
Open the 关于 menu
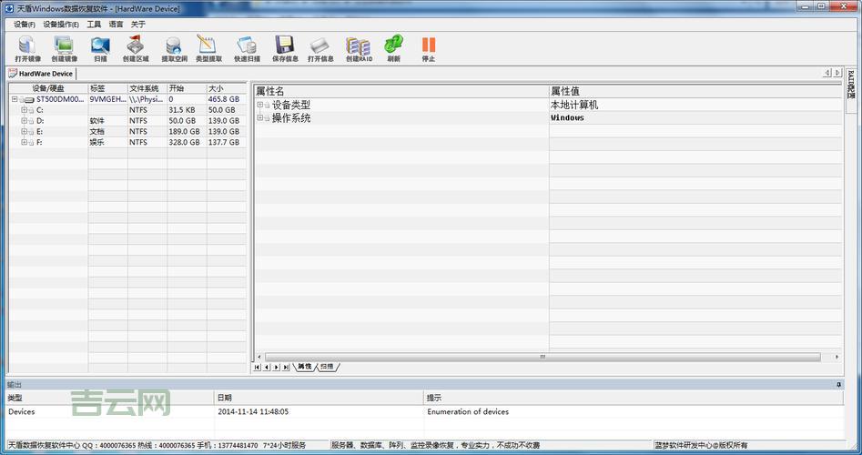[138, 25]
